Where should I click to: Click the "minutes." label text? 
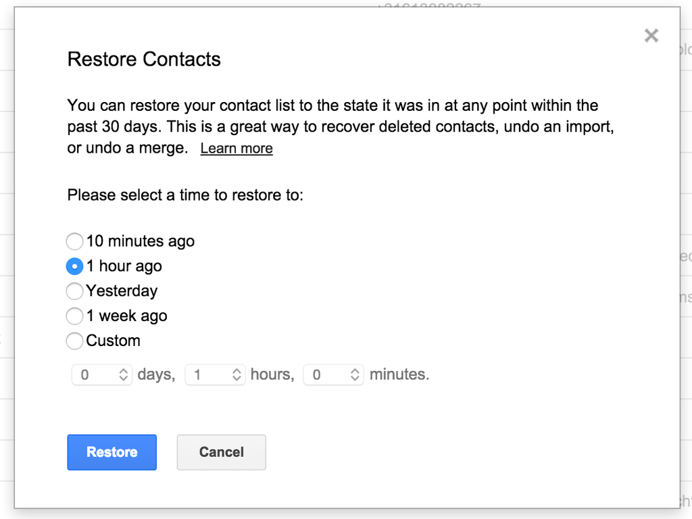(399, 375)
